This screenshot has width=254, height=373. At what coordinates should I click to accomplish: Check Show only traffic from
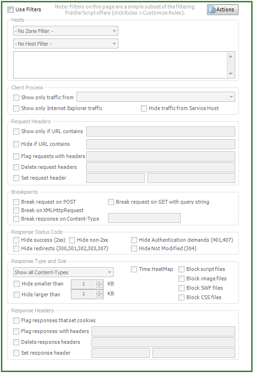16,97
